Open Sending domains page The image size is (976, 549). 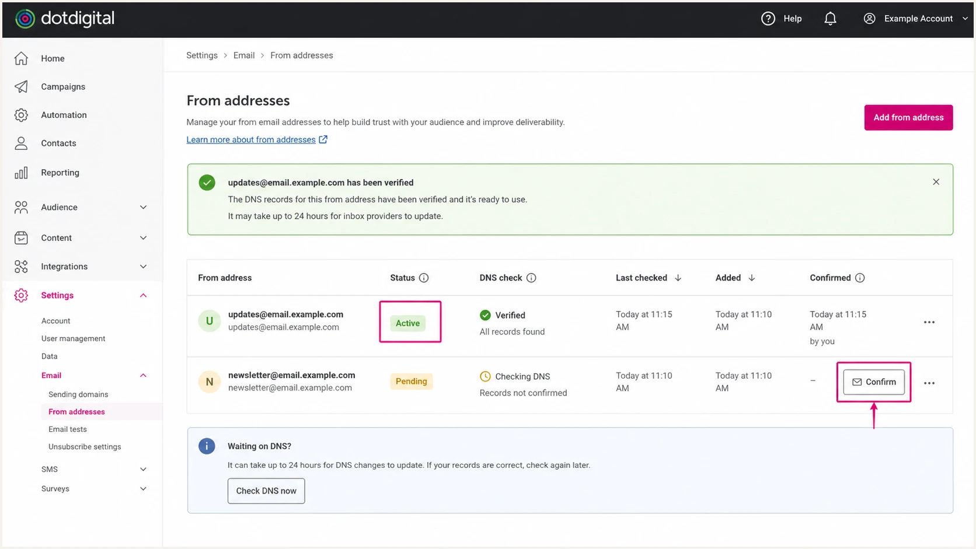tap(78, 394)
